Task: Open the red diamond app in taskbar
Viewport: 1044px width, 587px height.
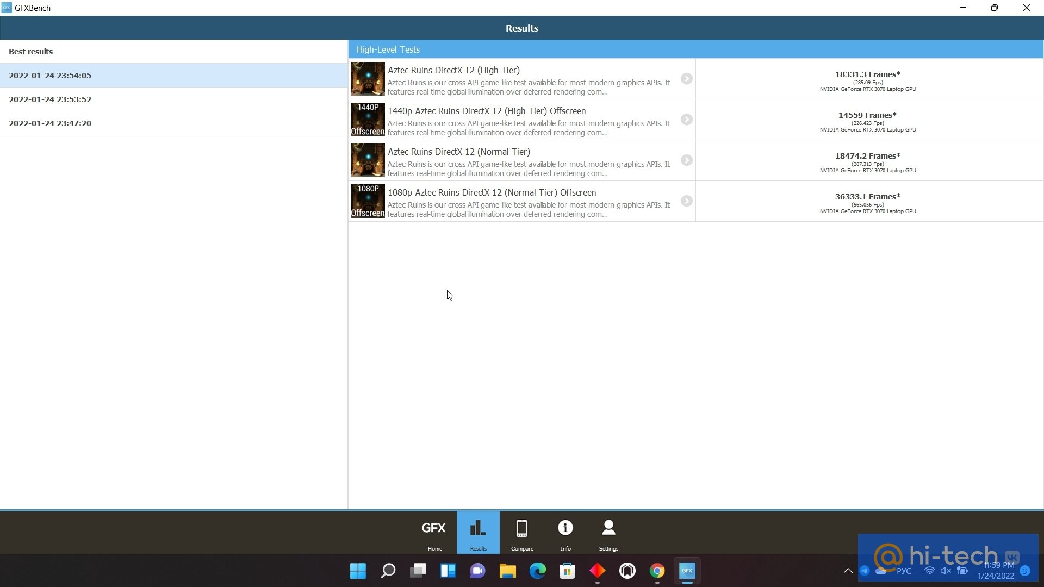Action: point(598,571)
